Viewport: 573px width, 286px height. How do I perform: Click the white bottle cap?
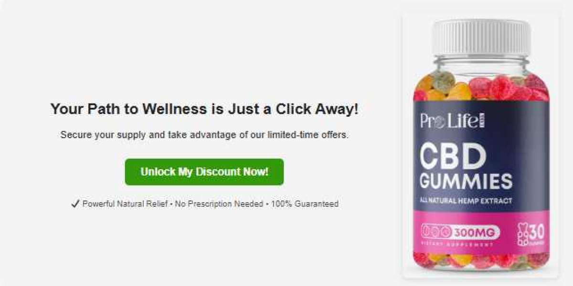point(481,37)
